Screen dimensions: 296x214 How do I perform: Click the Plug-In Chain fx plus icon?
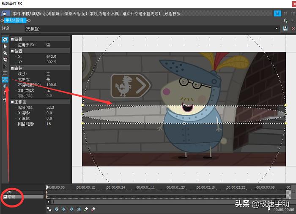tap(285, 20)
